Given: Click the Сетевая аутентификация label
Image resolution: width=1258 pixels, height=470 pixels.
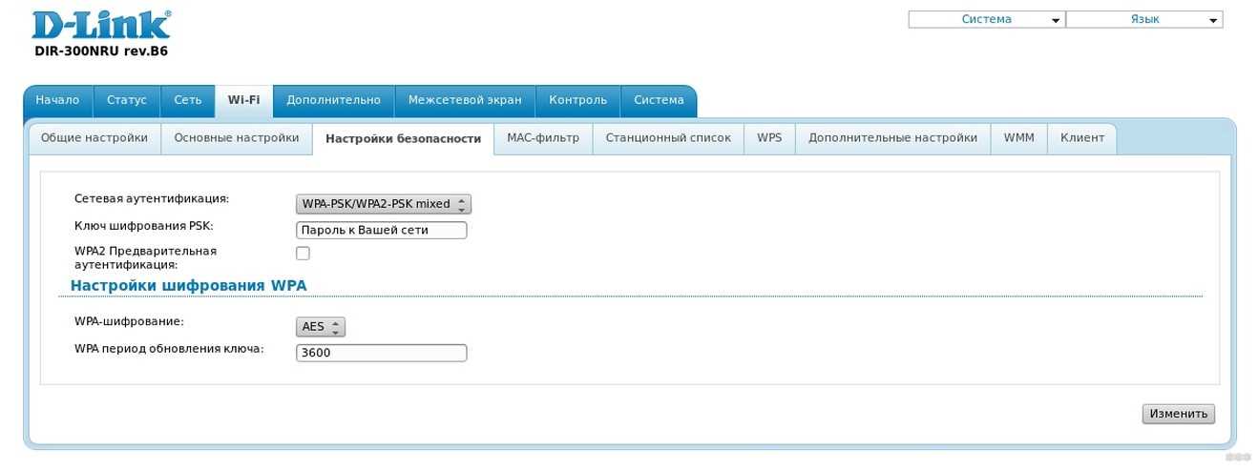Looking at the screenshot, I should point(152,199).
